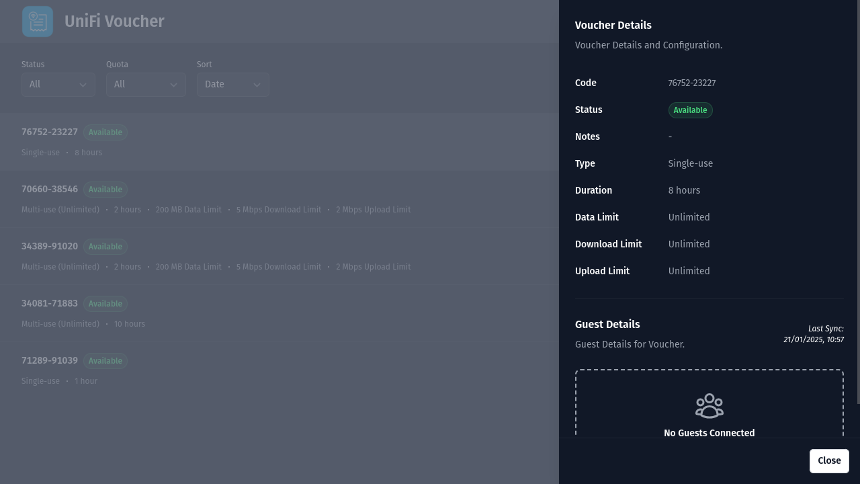
Task: Click the guests icon under Guest Details
Action: pyautogui.click(x=709, y=405)
